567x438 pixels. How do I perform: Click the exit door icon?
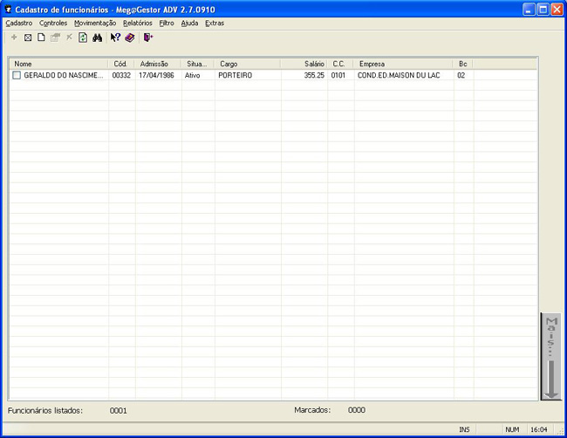click(x=148, y=38)
